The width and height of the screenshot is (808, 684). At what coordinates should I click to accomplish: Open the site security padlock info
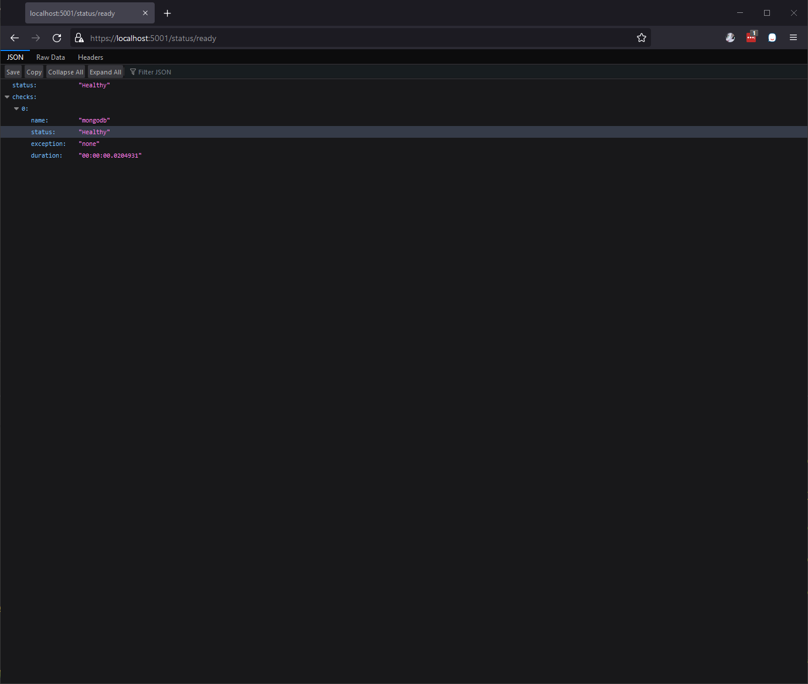click(79, 38)
